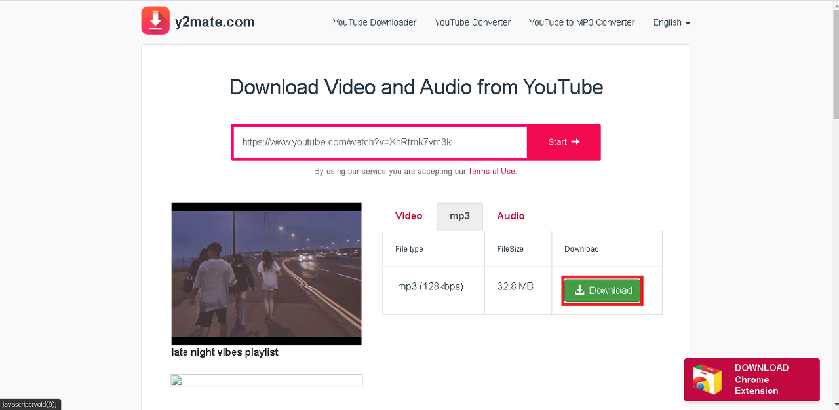Click the Download Video and Audio from YouTube heading
Image resolution: width=839 pixels, height=410 pixels.
point(416,87)
